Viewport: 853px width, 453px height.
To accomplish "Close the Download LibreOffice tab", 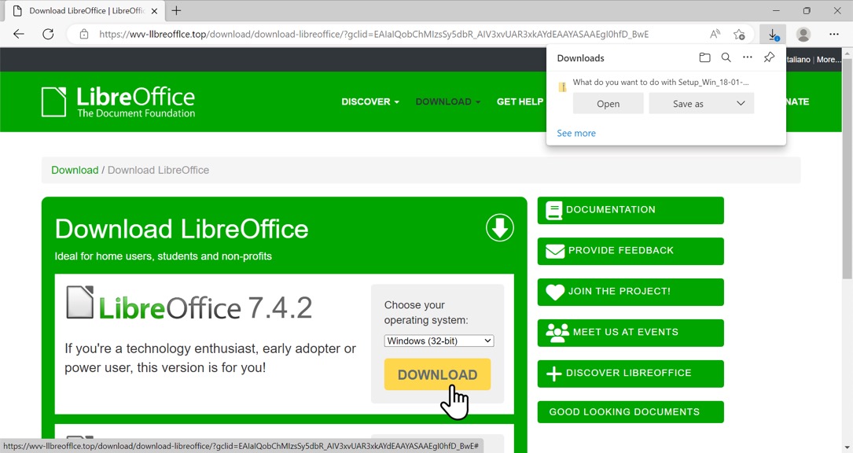I will click(x=154, y=11).
